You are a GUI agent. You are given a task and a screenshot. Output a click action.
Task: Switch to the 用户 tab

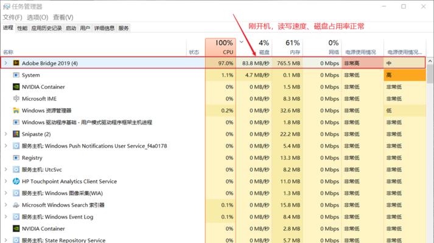[x=85, y=28]
